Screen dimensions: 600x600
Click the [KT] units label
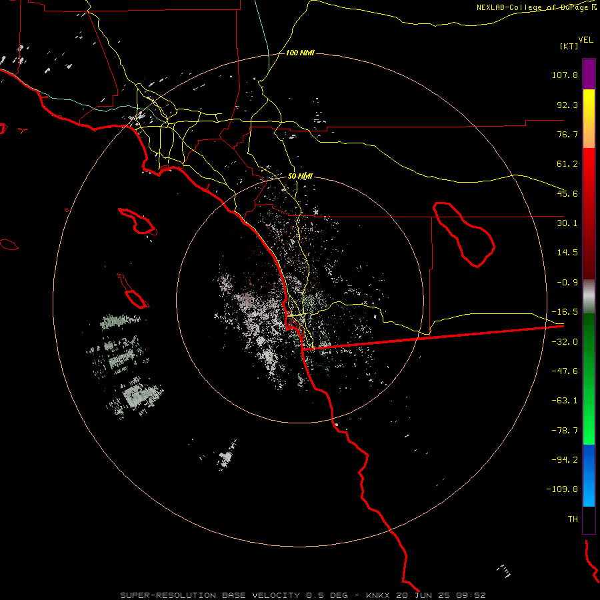pos(569,46)
